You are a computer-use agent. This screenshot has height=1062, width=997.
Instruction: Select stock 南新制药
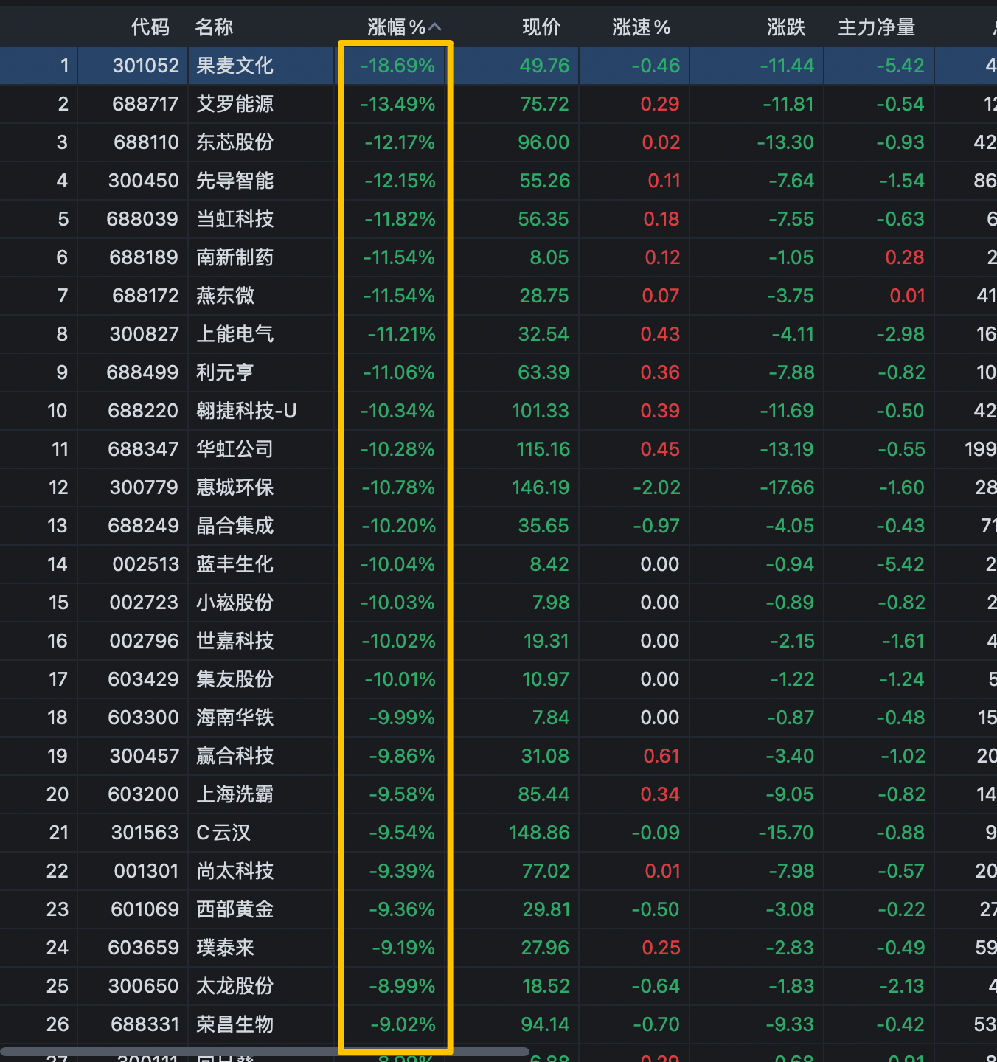[235, 257]
